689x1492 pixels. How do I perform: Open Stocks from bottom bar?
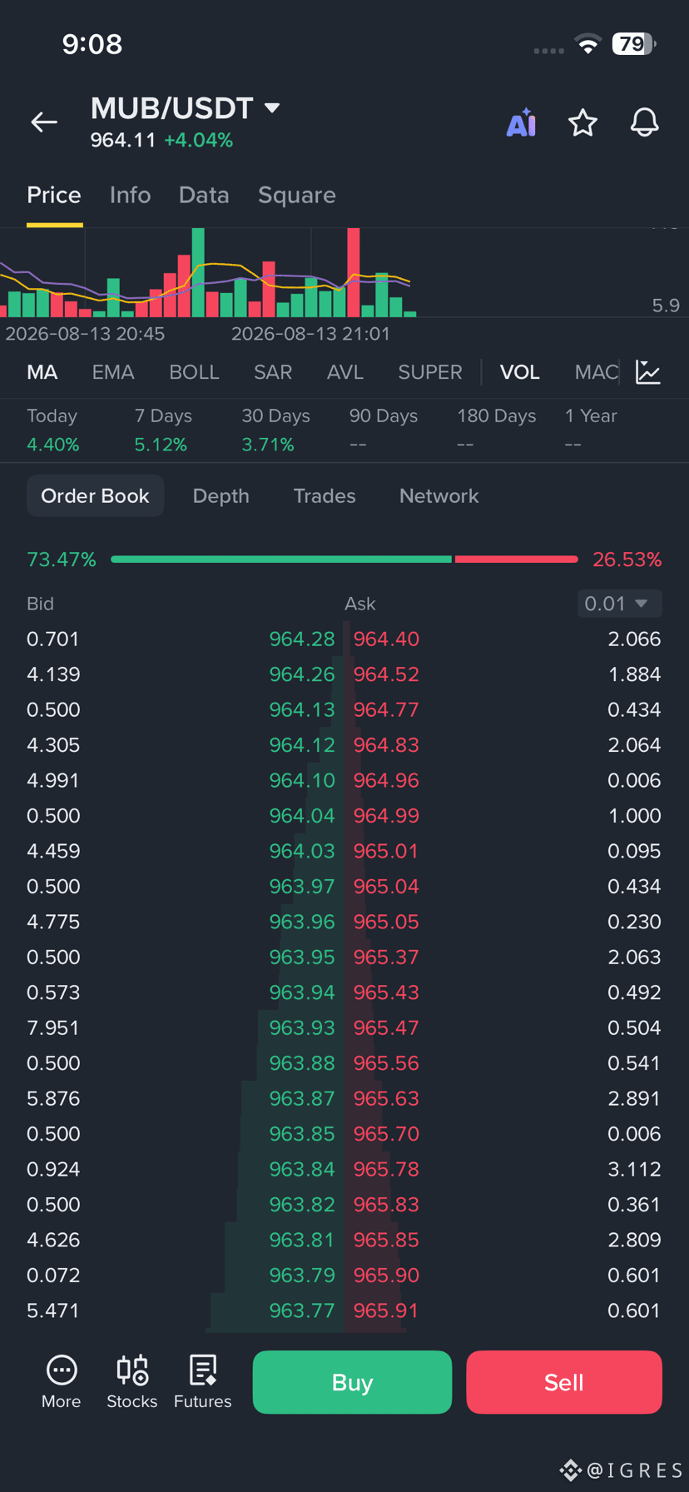132,1382
